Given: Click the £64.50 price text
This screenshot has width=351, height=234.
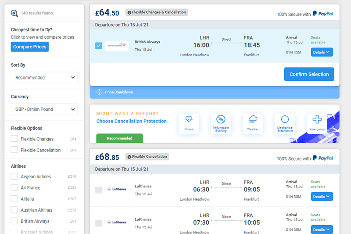Looking at the screenshot, I should click(x=107, y=13).
